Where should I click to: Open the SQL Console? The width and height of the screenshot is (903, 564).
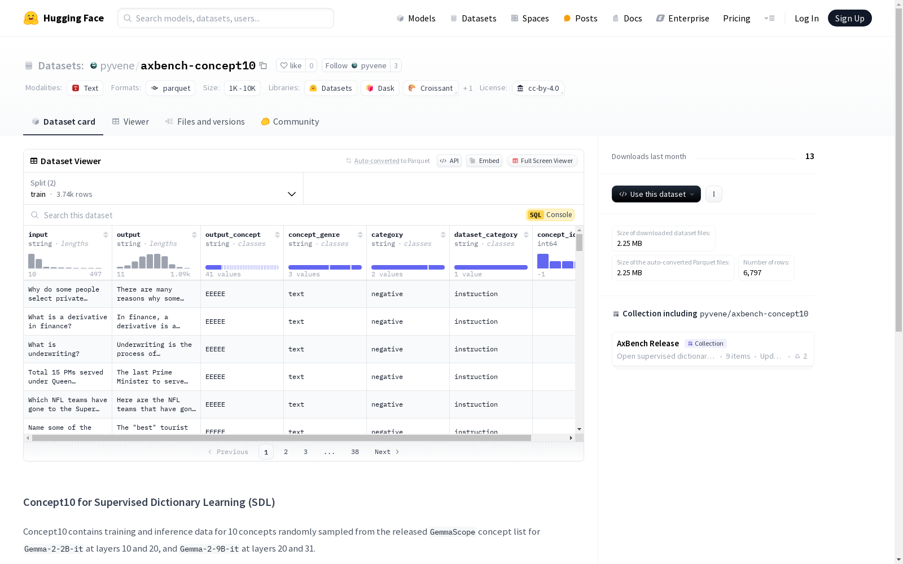coord(550,215)
